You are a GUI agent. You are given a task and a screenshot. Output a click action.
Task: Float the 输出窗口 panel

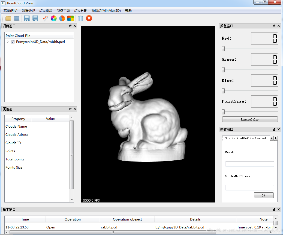click(274, 210)
